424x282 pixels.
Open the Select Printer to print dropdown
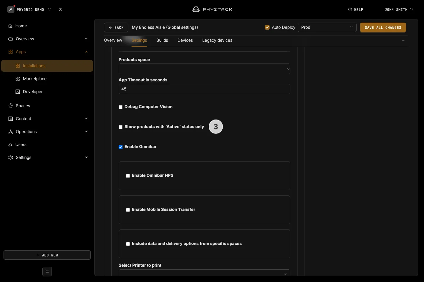click(204, 273)
